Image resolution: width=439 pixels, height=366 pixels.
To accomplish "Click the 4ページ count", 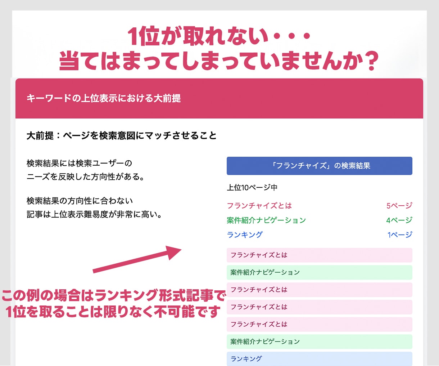I will (x=399, y=220).
